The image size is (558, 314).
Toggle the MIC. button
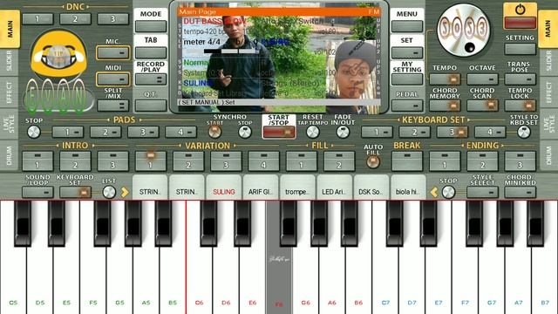point(112,53)
